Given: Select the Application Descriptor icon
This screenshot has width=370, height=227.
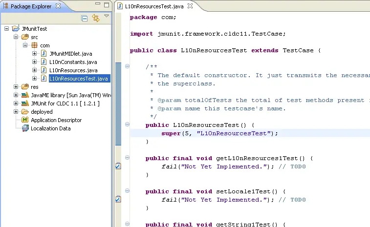Looking at the screenshot, I should tap(25, 120).
